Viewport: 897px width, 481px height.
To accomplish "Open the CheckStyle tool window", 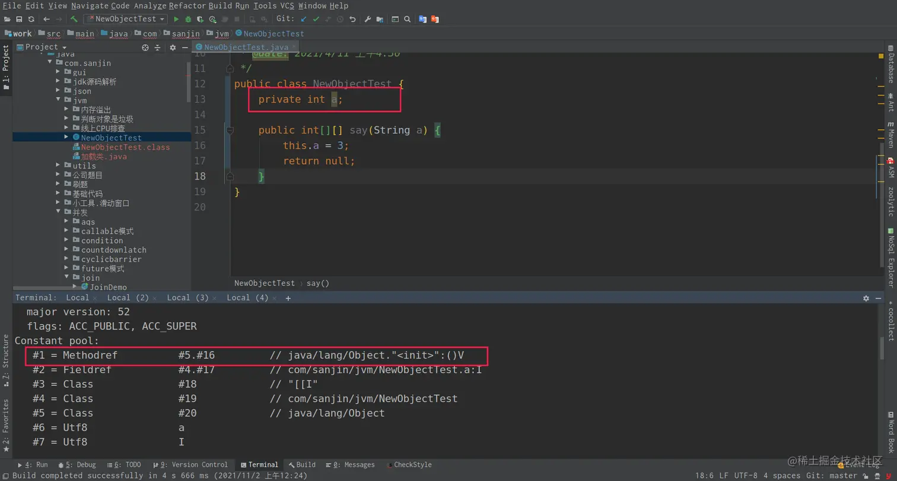I will (409, 465).
